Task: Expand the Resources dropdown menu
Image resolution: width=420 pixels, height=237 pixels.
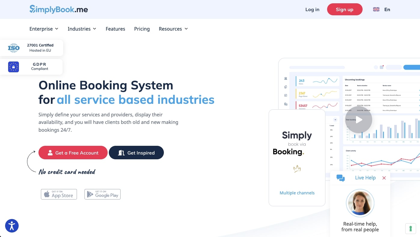Action: [173, 29]
